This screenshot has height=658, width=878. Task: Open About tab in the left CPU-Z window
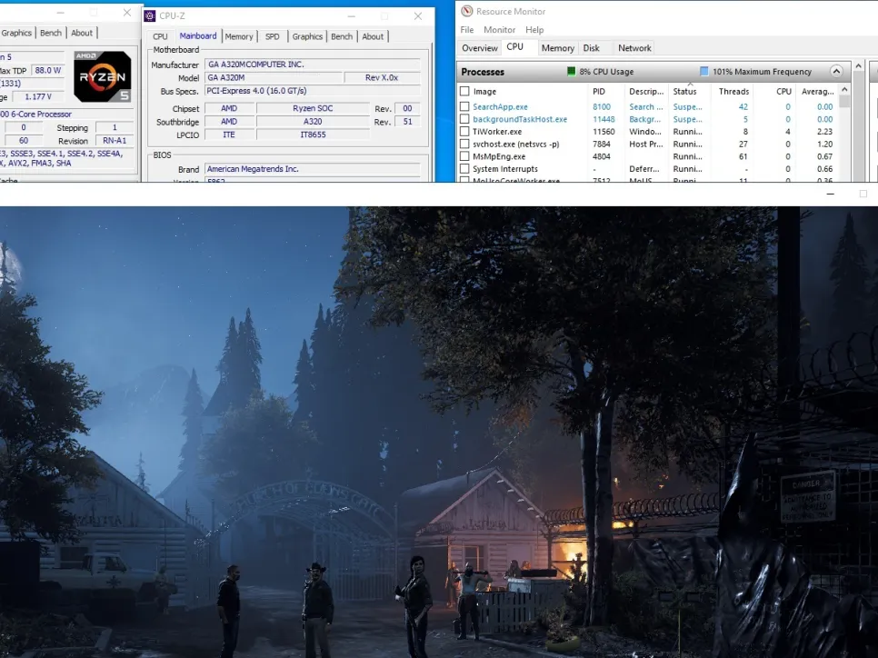(x=82, y=33)
